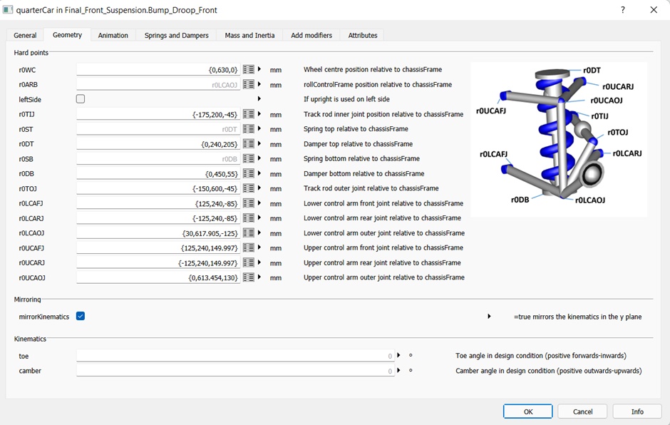Click the edit-table icon beside r0TIJ

pos(248,114)
